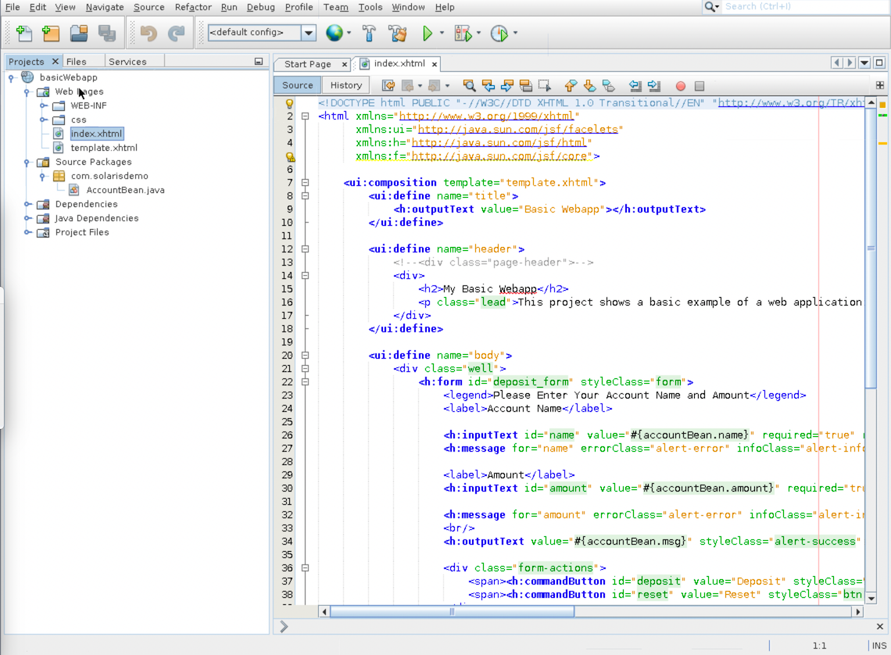The width and height of the screenshot is (891, 655).
Task: Toggle rectangular selection mode icon
Action: pos(545,86)
